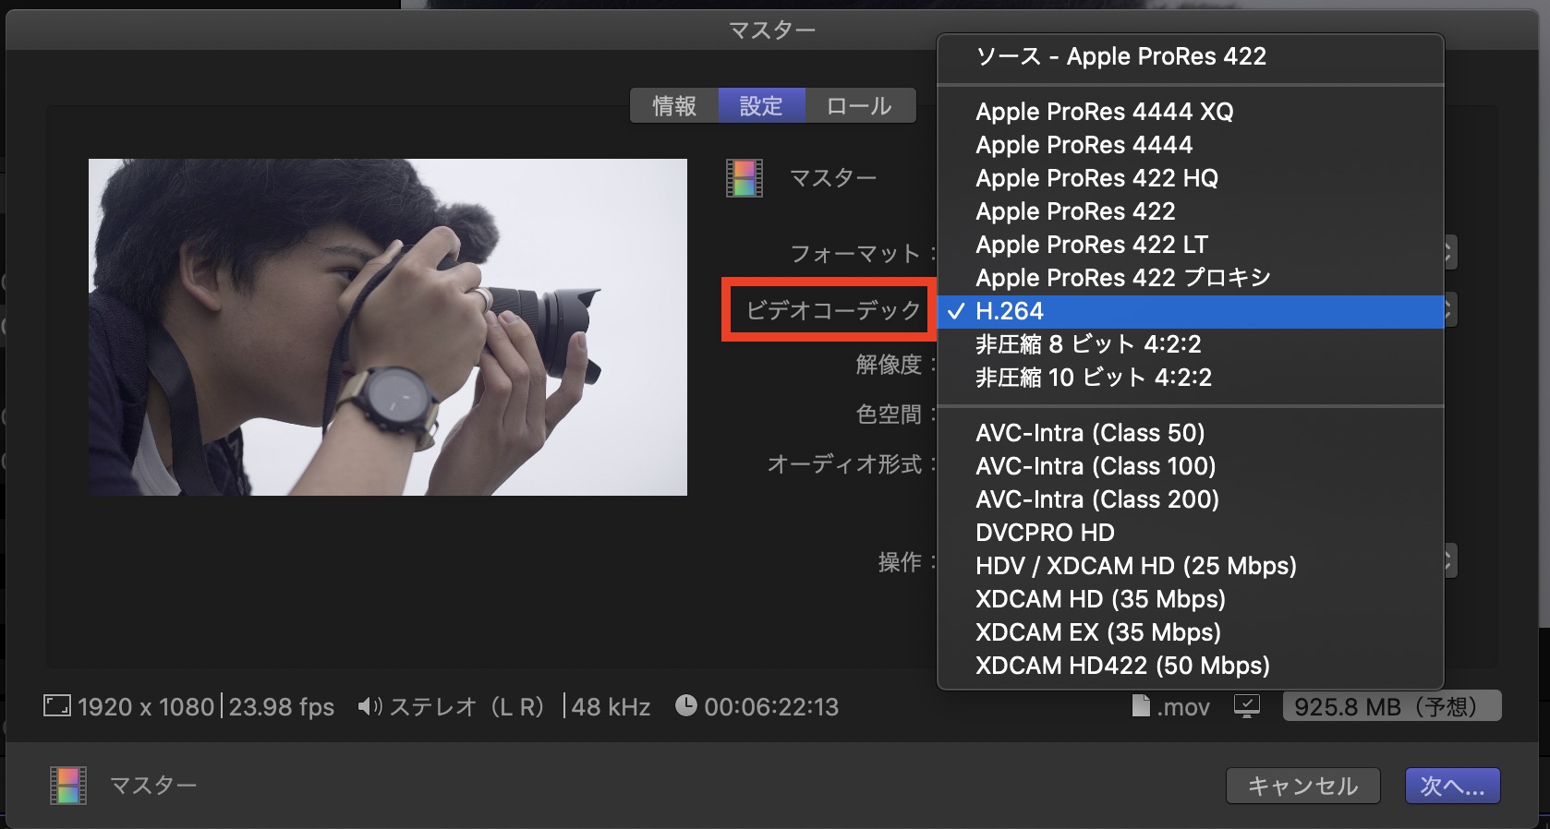
Task: Choose Apple ProRes 4444 XQ codec
Action: tap(1190, 112)
